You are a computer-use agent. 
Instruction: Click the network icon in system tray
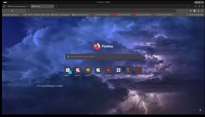pyautogui.click(x=196, y=2)
